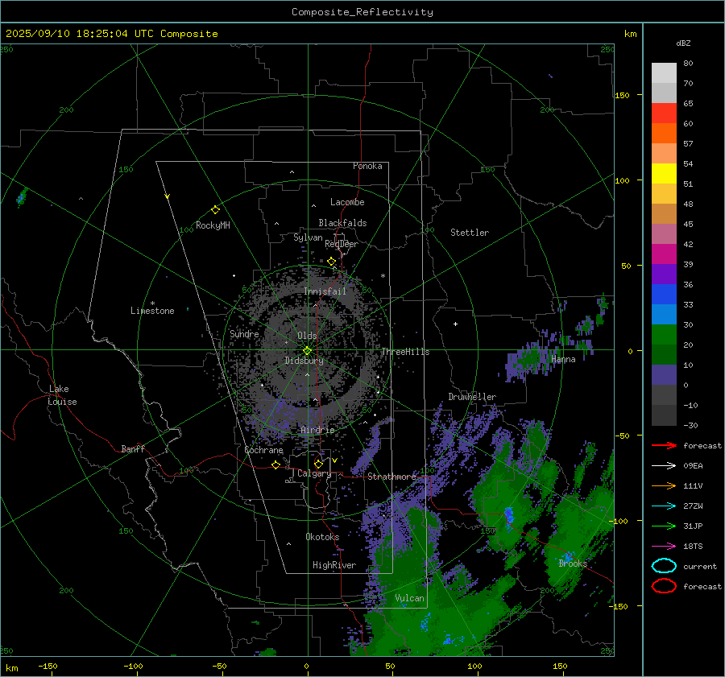This screenshot has height=677, width=725.
Task: Click the Strathmore city label
Action: point(391,477)
